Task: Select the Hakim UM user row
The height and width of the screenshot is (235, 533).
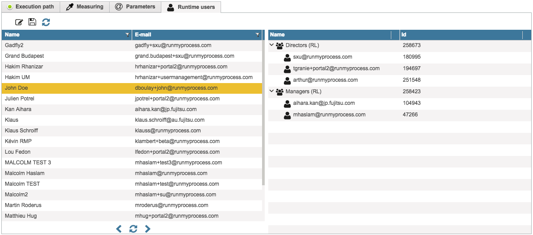Action: pos(132,77)
